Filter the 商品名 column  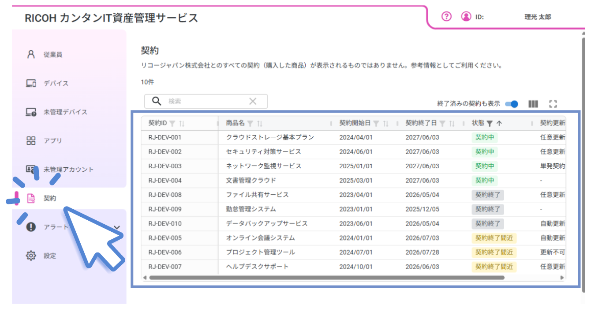pyautogui.click(x=250, y=124)
